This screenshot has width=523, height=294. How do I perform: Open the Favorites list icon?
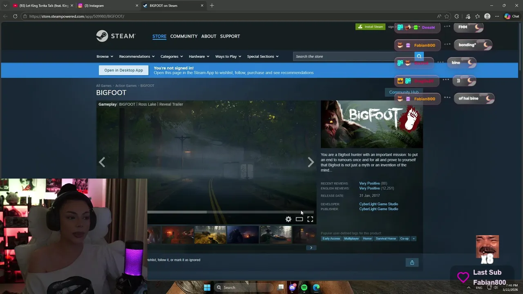click(477, 16)
